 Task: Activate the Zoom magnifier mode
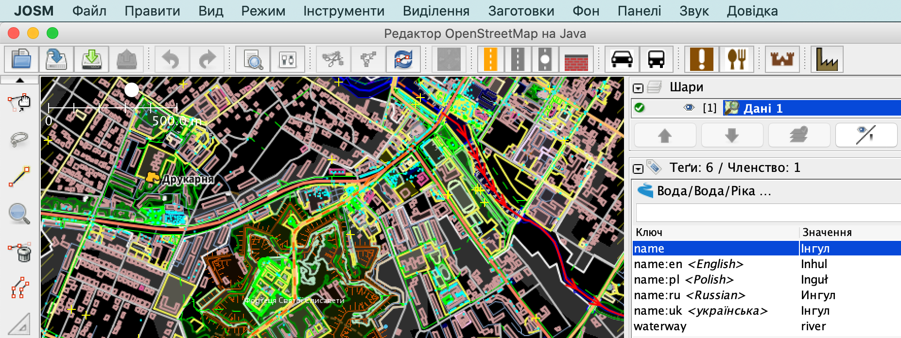point(19,214)
